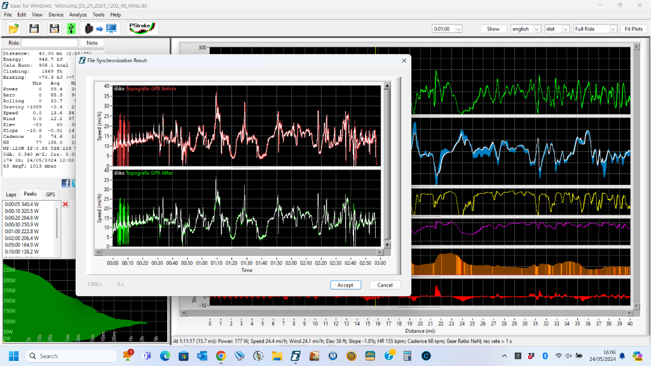The width and height of the screenshot is (651, 366).
Task: Open a ride file with the folder icon
Action: click(14, 29)
